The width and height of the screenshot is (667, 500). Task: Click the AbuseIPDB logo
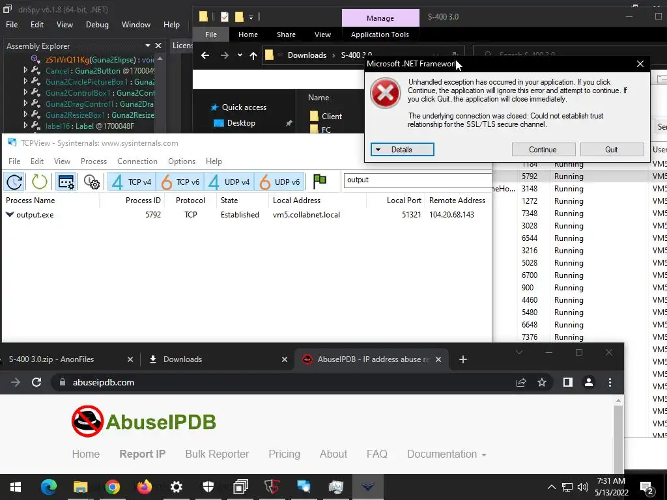[144, 421]
